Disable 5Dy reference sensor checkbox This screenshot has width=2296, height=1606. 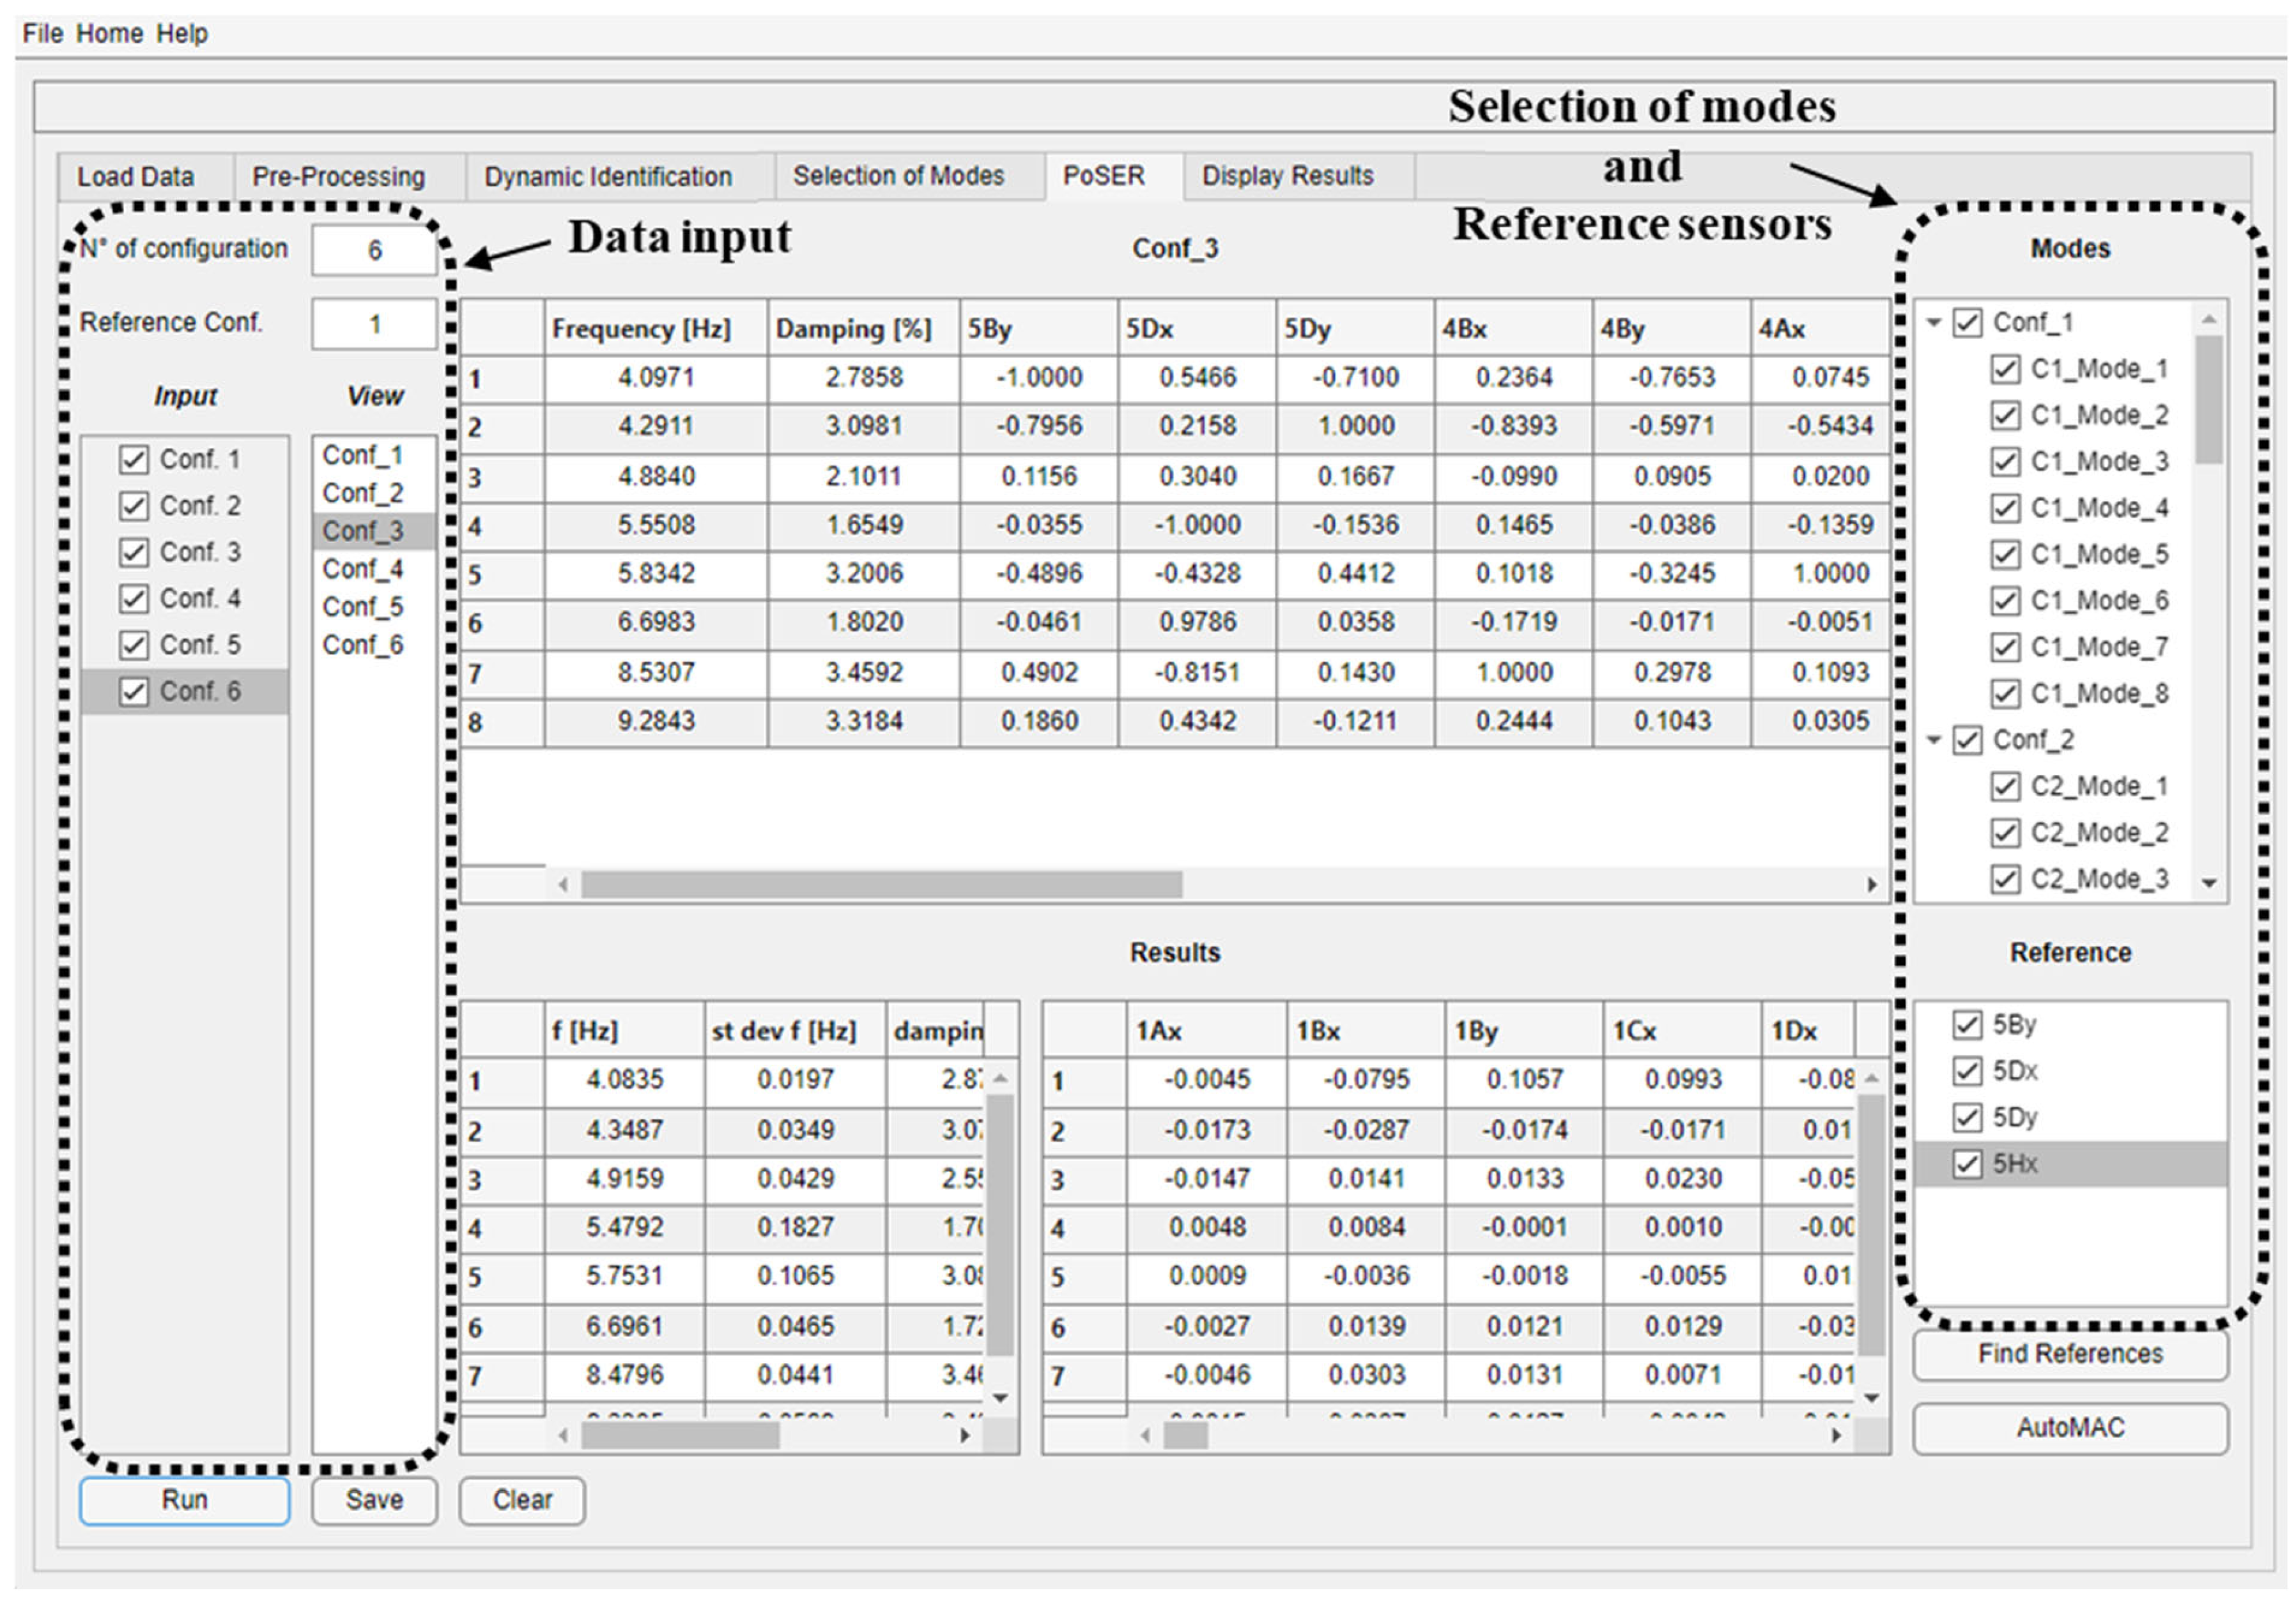[x=1967, y=1117]
